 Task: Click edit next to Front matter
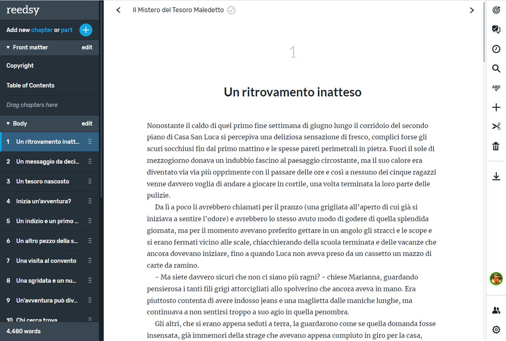tap(87, 47)
